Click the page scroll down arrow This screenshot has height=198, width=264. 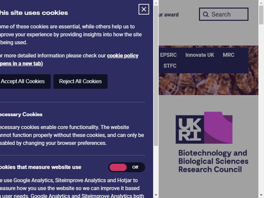261,195
